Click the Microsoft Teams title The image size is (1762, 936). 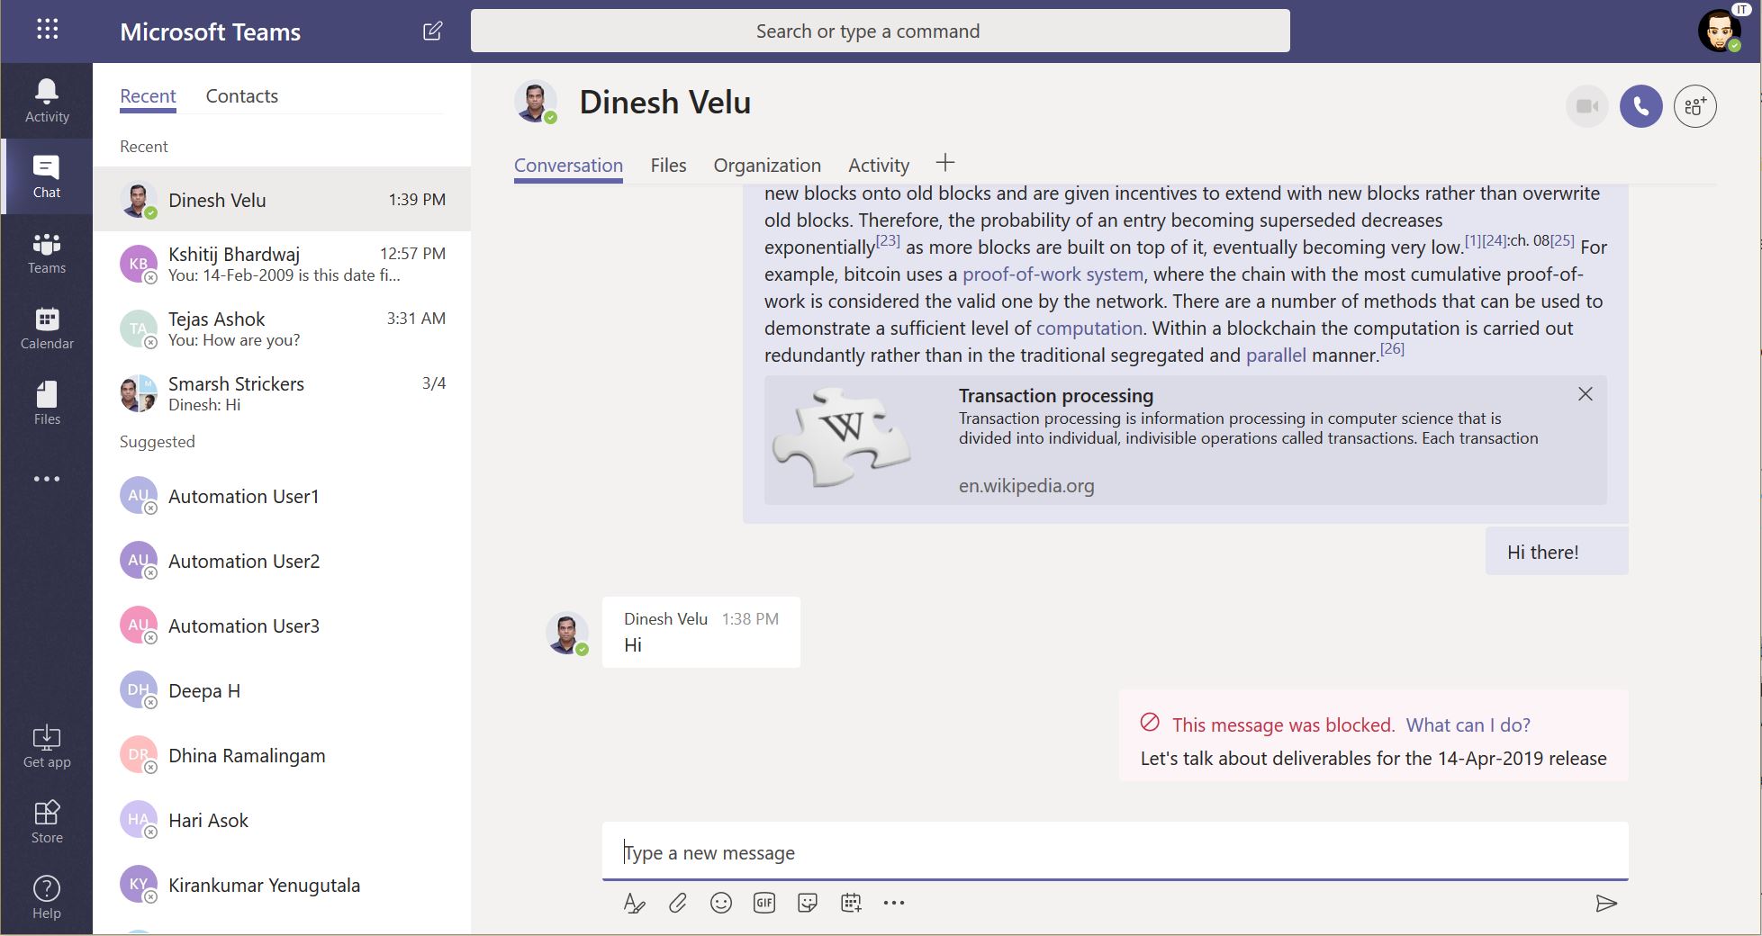[x=210, y=31]
